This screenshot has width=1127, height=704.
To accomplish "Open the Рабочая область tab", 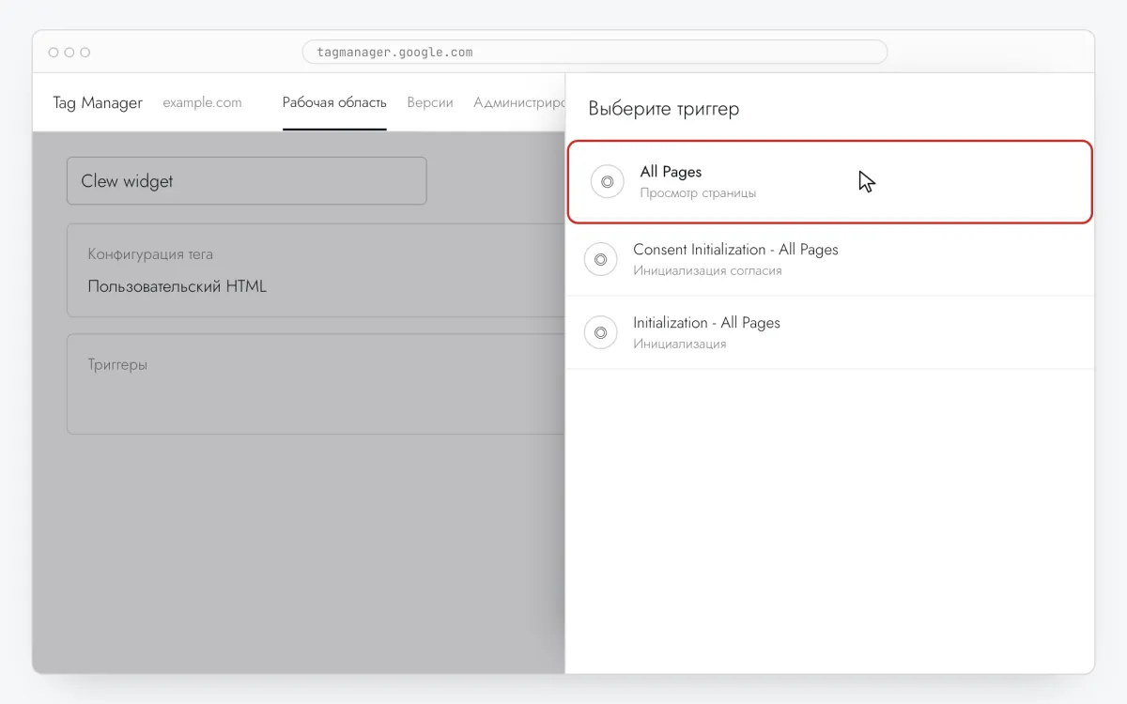I will pyautogui.click(x=334, y=103).
